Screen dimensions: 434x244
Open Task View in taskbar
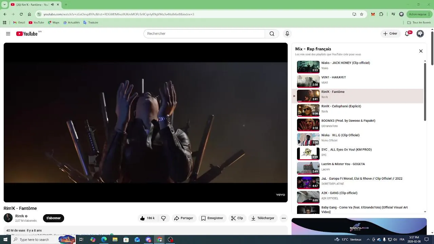click(x=81, y=240)
